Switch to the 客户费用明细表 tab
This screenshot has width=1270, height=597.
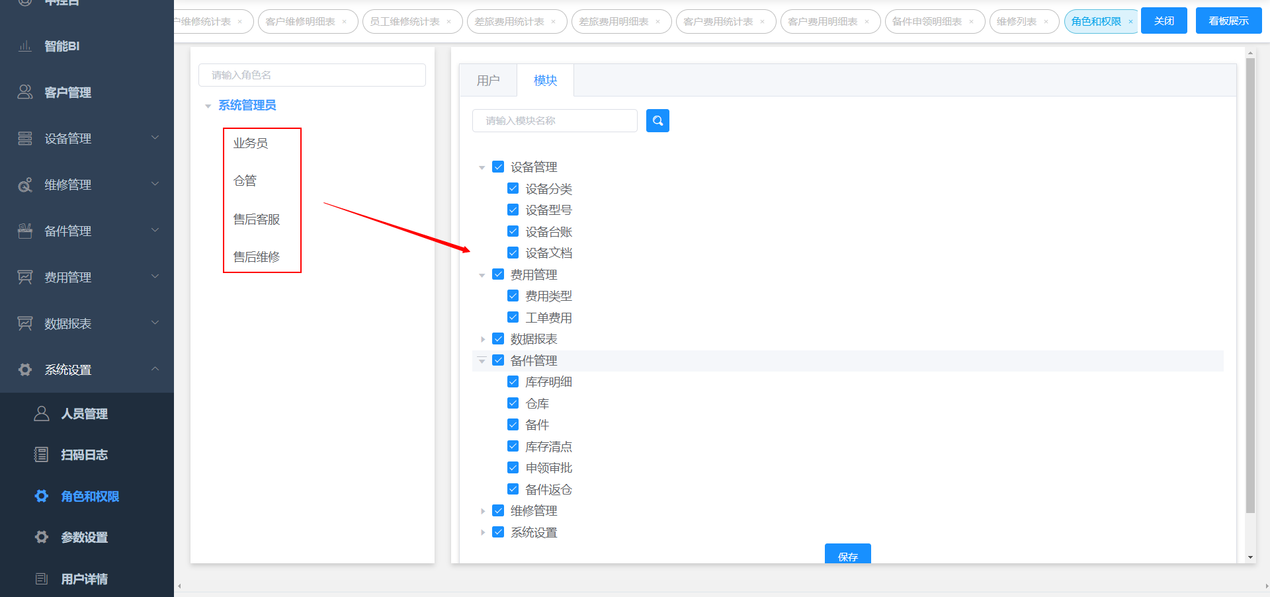click(822, 22)
